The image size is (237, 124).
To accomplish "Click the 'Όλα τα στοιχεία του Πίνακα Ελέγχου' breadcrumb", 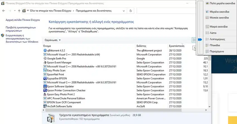I will (50, 11).
